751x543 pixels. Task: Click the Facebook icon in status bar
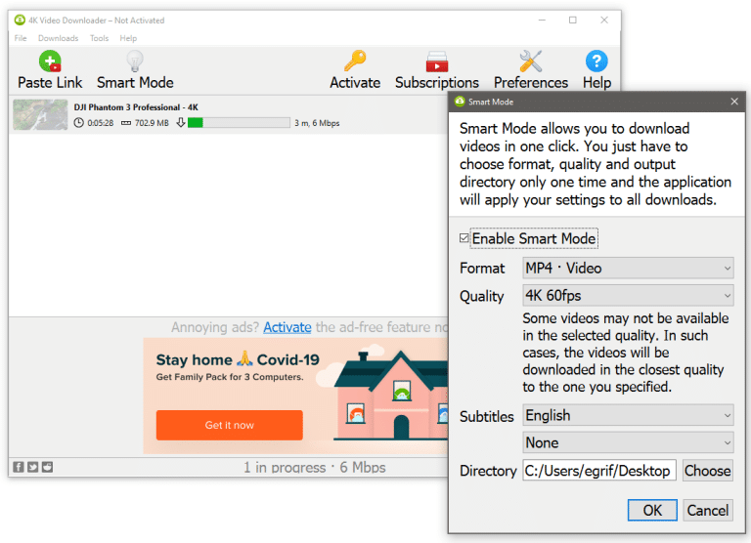19,467
